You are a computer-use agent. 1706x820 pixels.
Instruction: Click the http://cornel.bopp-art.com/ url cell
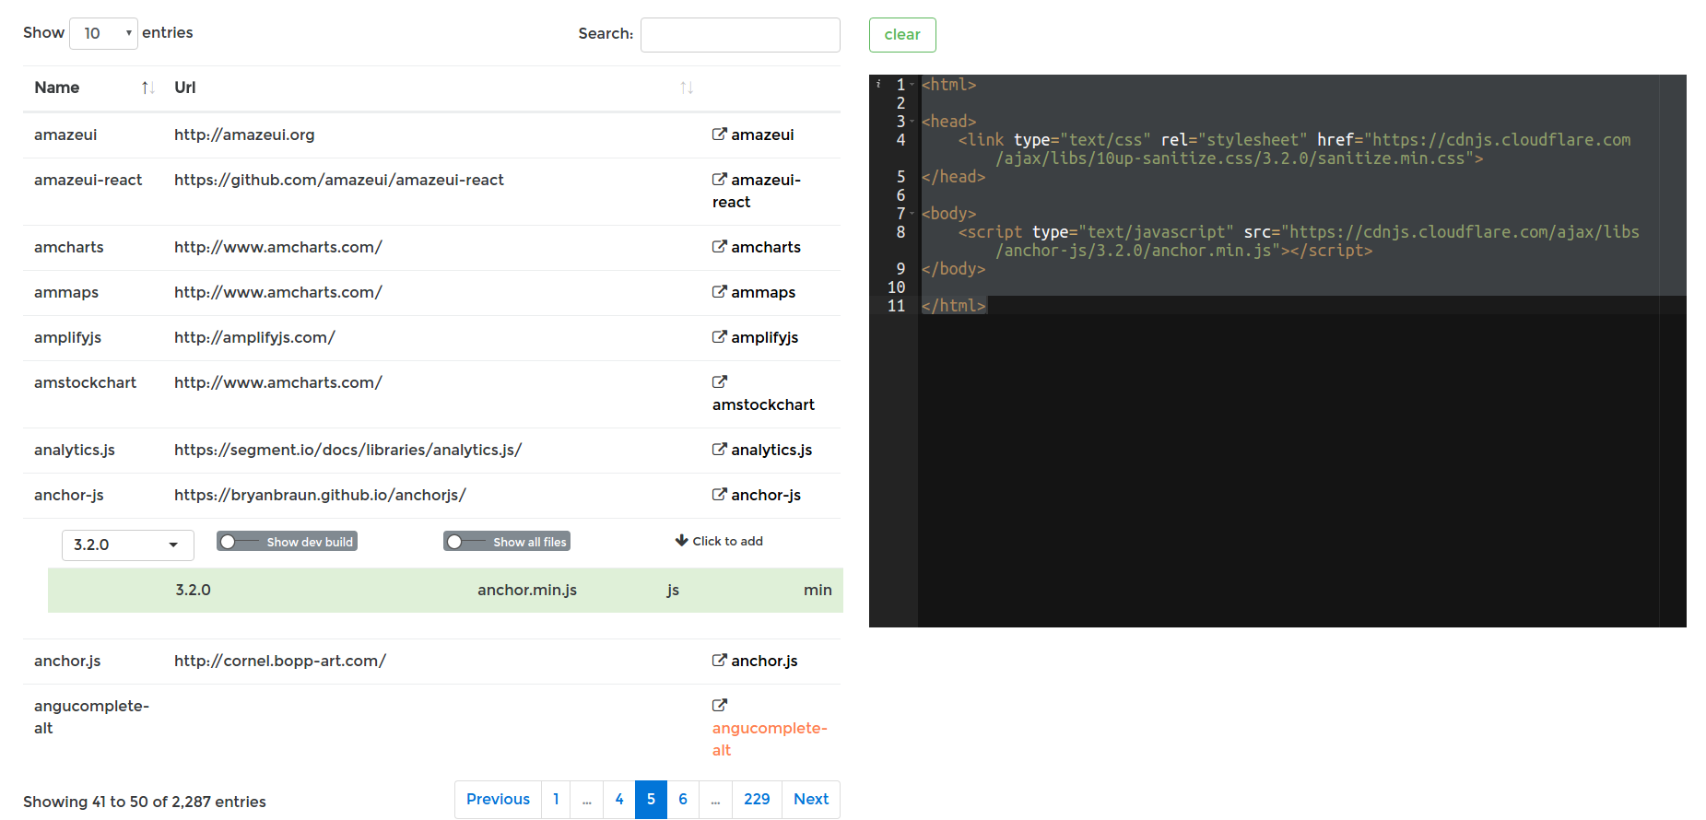click(x=280, y=661)
